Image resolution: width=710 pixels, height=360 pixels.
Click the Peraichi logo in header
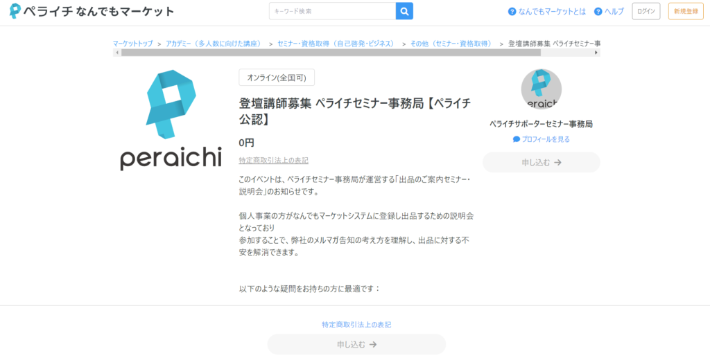pos(91,12)
